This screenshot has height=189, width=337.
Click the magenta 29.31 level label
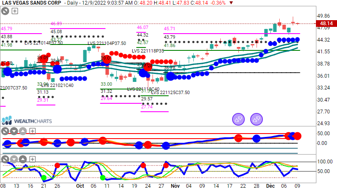tap(43, 100)
